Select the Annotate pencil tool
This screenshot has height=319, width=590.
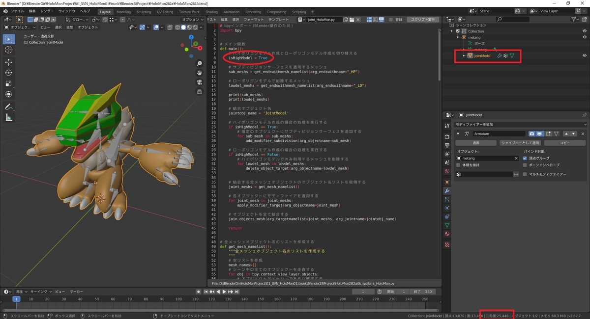pyautogui.click(x=9, y=106)
